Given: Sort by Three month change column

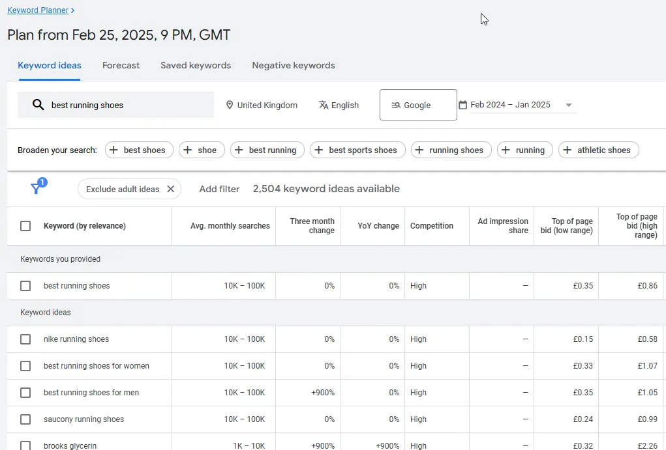Looking at the screenshot, I should 312,225.
